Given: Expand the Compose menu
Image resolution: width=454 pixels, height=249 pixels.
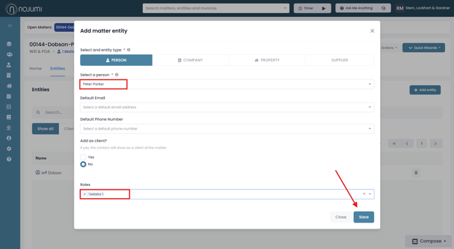Looking at the screenshot, I should click(x=429, y=241).
